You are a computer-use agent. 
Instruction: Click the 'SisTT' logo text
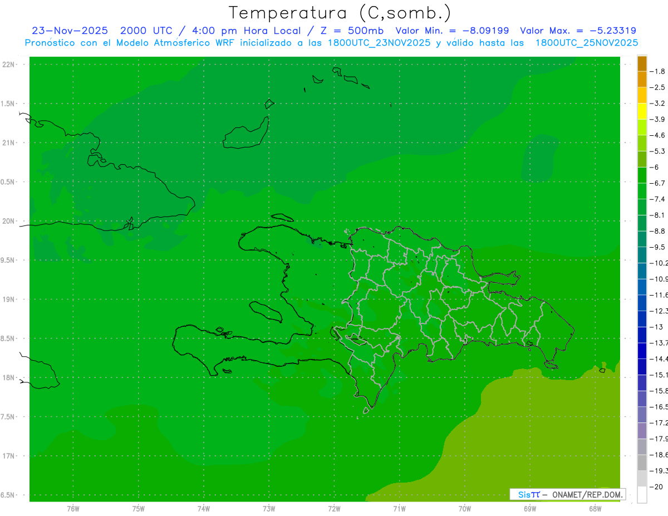click(529, 494)
